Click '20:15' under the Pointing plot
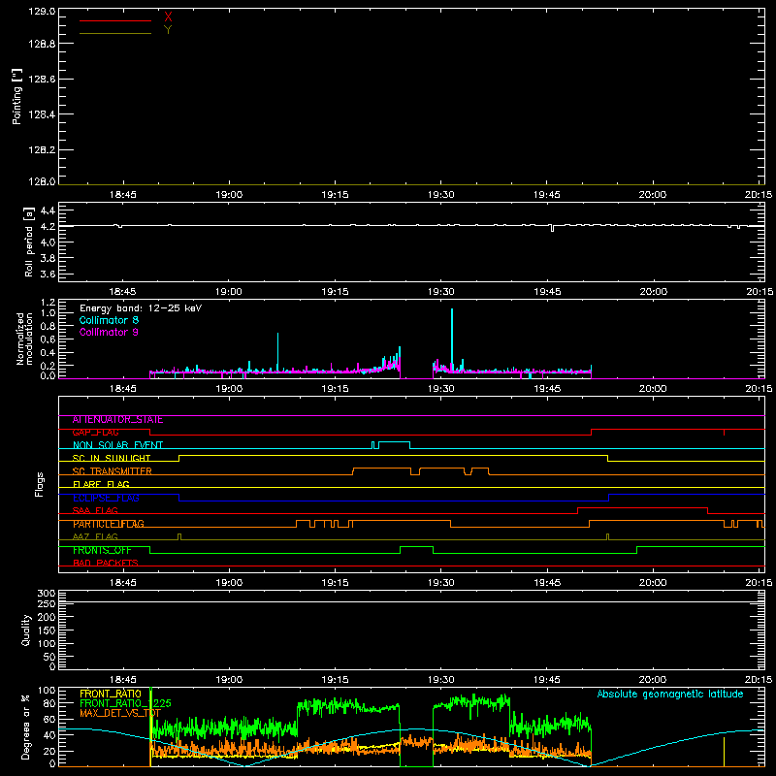The height and width of the screenshot is (776, 776). [759, 195]
